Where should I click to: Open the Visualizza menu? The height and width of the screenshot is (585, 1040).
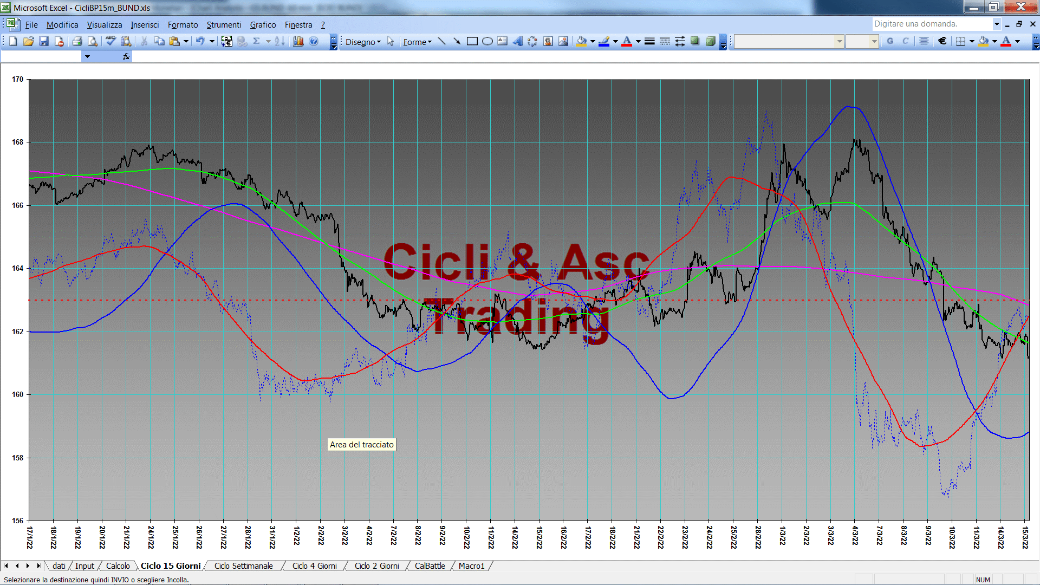(x=105, y=25)
